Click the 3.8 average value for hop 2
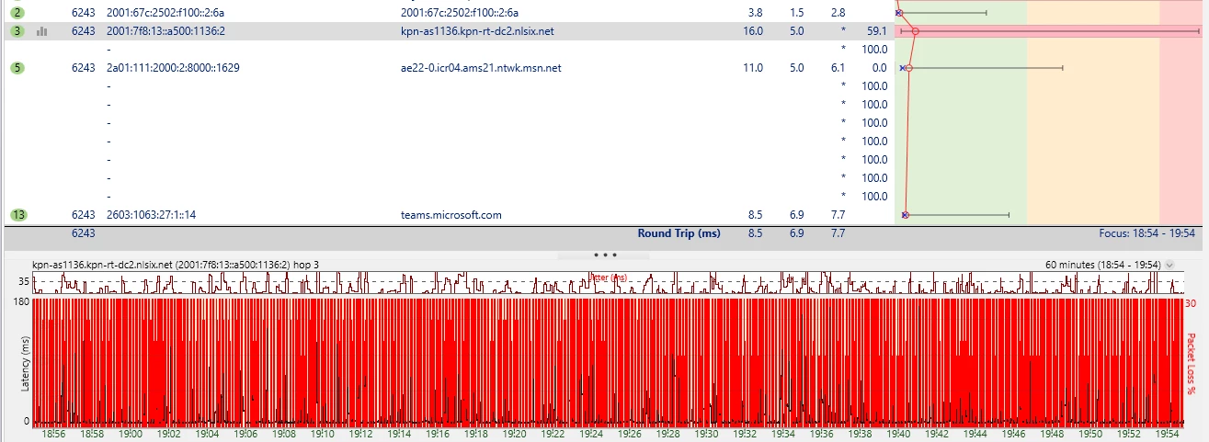 point(755,13)
